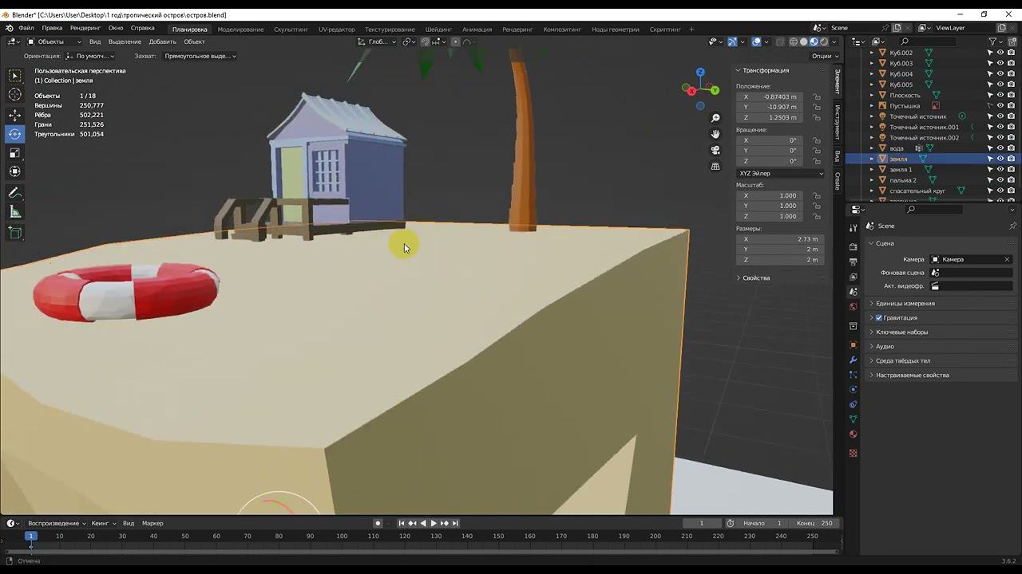Uncheck the Гравитация checkbox

point(879,318)
